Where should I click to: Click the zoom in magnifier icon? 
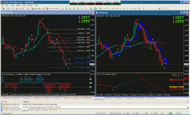pyautogui.click(x=74, y=8)
